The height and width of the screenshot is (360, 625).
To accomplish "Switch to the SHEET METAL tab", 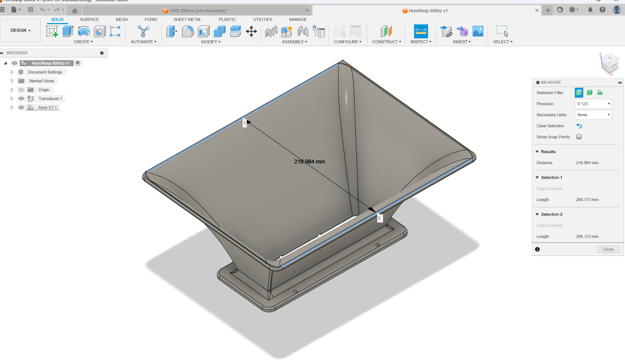I will pos(187,19).
